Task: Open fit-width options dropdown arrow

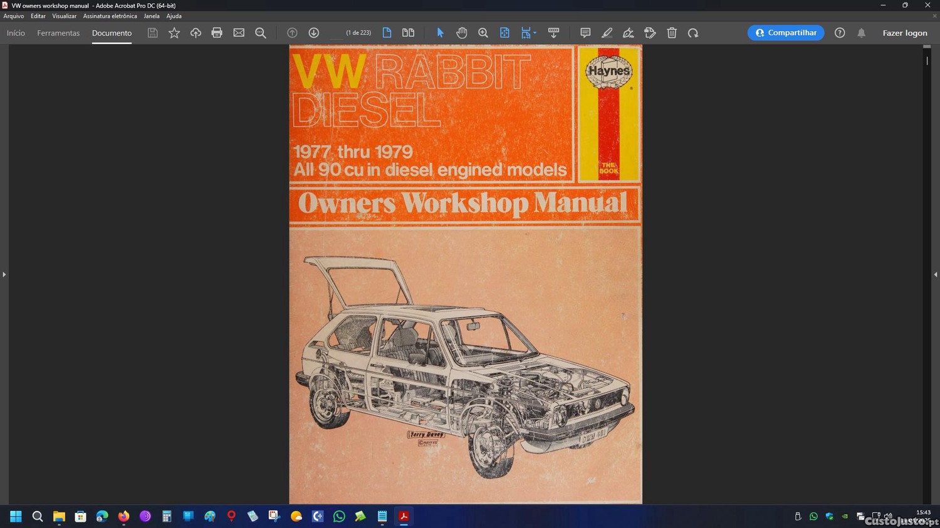Action: click(535, 33)
